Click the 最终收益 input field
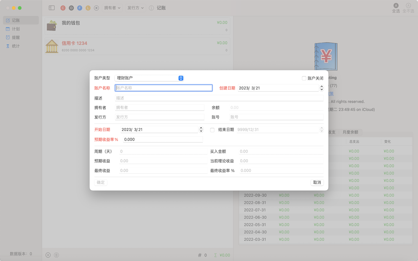Viewport: 418px width, 261px height. (x=163, y=170)
